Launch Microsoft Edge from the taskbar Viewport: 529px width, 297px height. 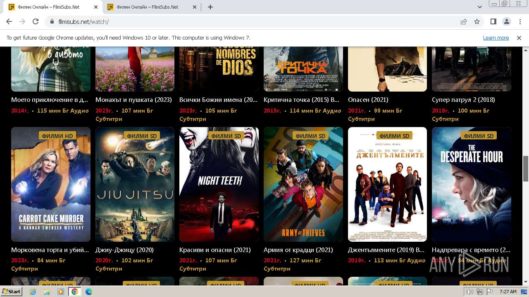pyautogui.click(x=89, y=292)
